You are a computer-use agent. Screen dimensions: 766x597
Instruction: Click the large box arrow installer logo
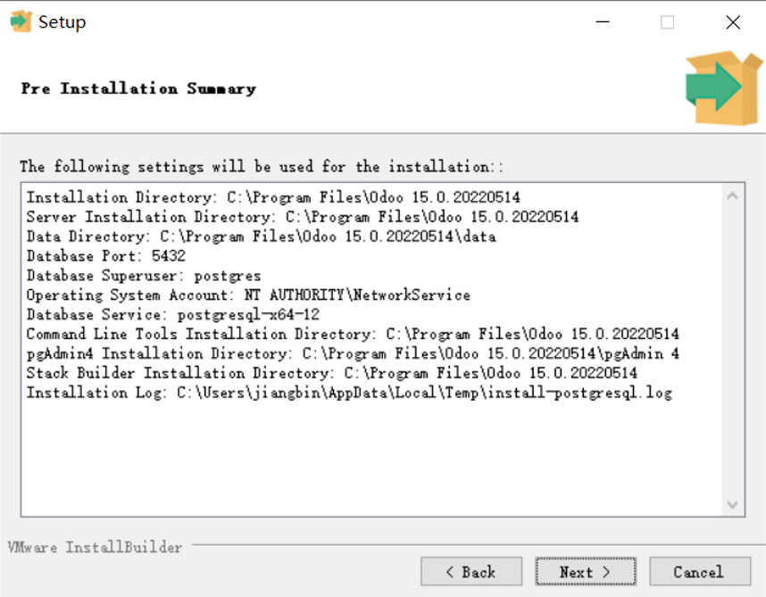pyautogui.click(x=723, y=87)
